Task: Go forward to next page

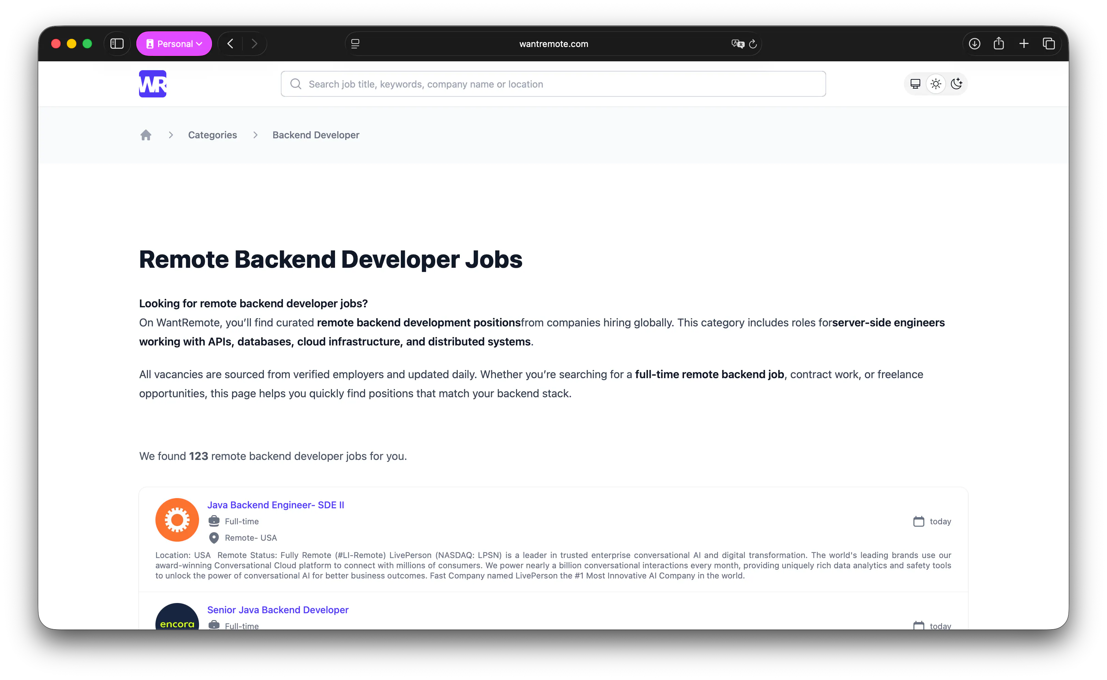Action: click(x=254, y=44)
